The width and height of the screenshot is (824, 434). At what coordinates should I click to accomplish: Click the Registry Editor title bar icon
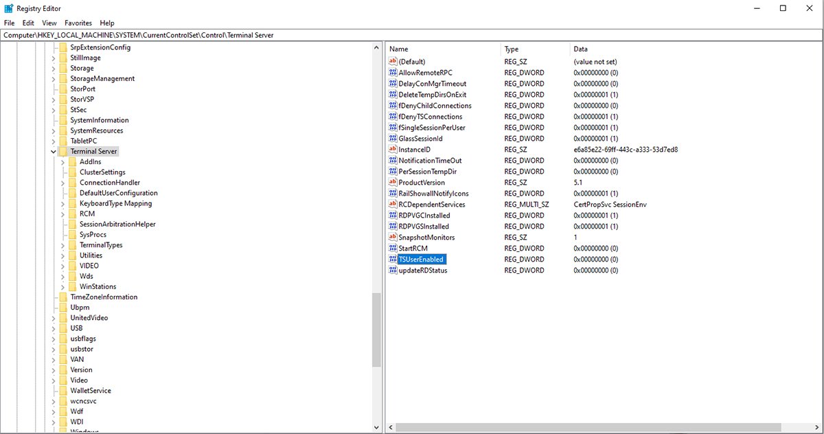(x=9, y=8)
